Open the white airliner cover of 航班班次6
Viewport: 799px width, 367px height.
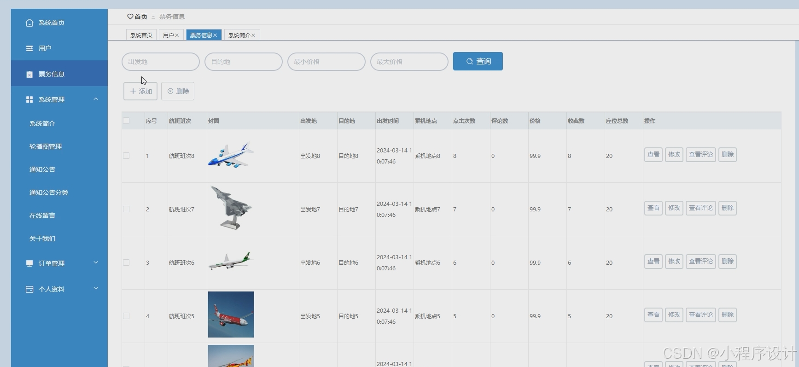(x=231, y=261)
